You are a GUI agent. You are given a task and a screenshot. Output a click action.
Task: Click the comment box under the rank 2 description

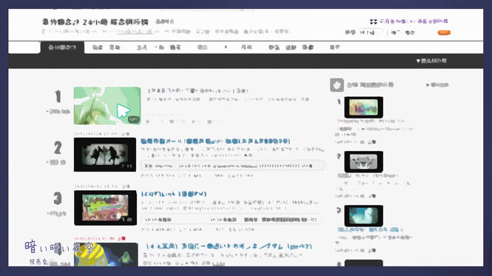(x=232, y=166)
